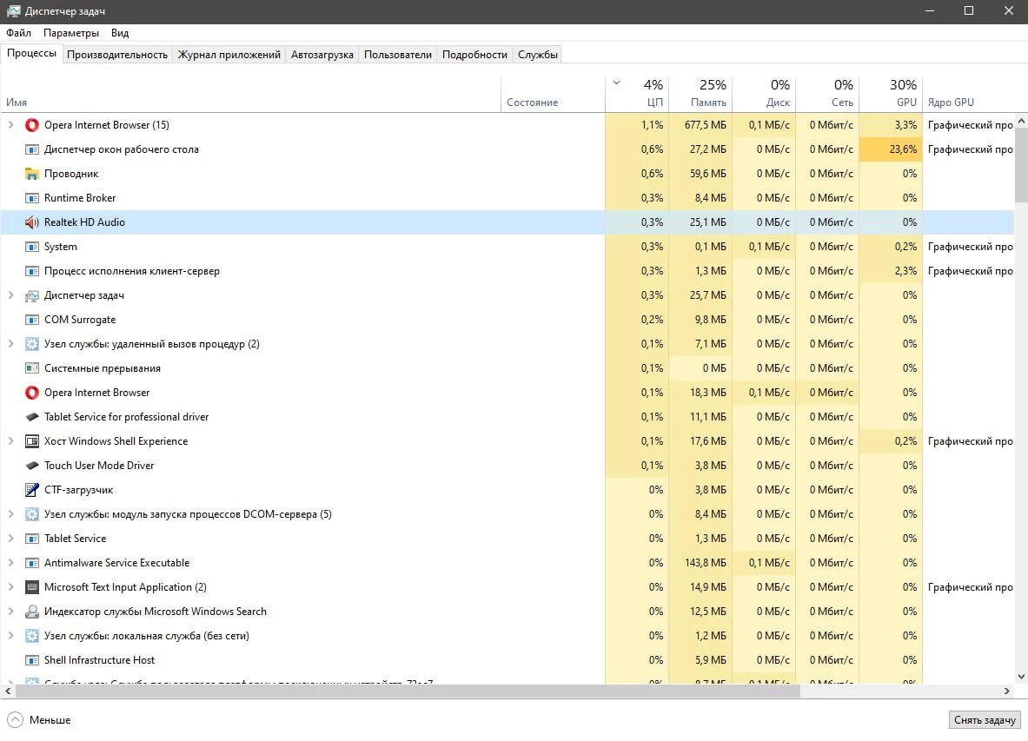Screen dimensions: 1028x741
Task: Expand the Antimalware Service Executable process
Action: [x=10, y=562]
